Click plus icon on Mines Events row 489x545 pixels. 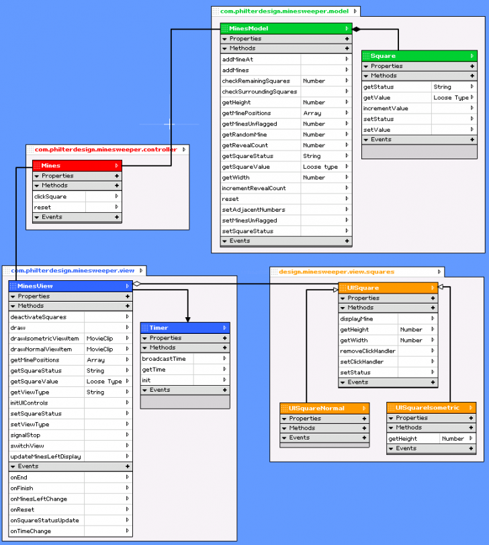(x=117, y=217)
